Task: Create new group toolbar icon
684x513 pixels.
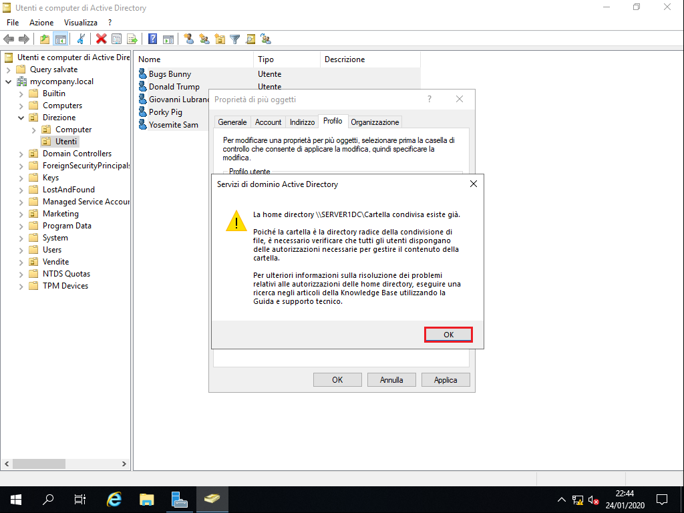Action: [x=204, y=39]
